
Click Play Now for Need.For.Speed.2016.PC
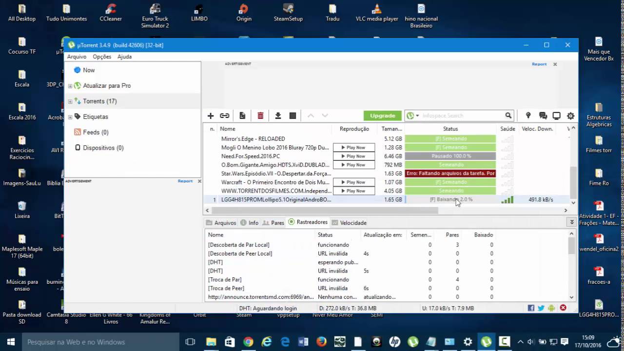pyautogui.click(x=354, y=156)
